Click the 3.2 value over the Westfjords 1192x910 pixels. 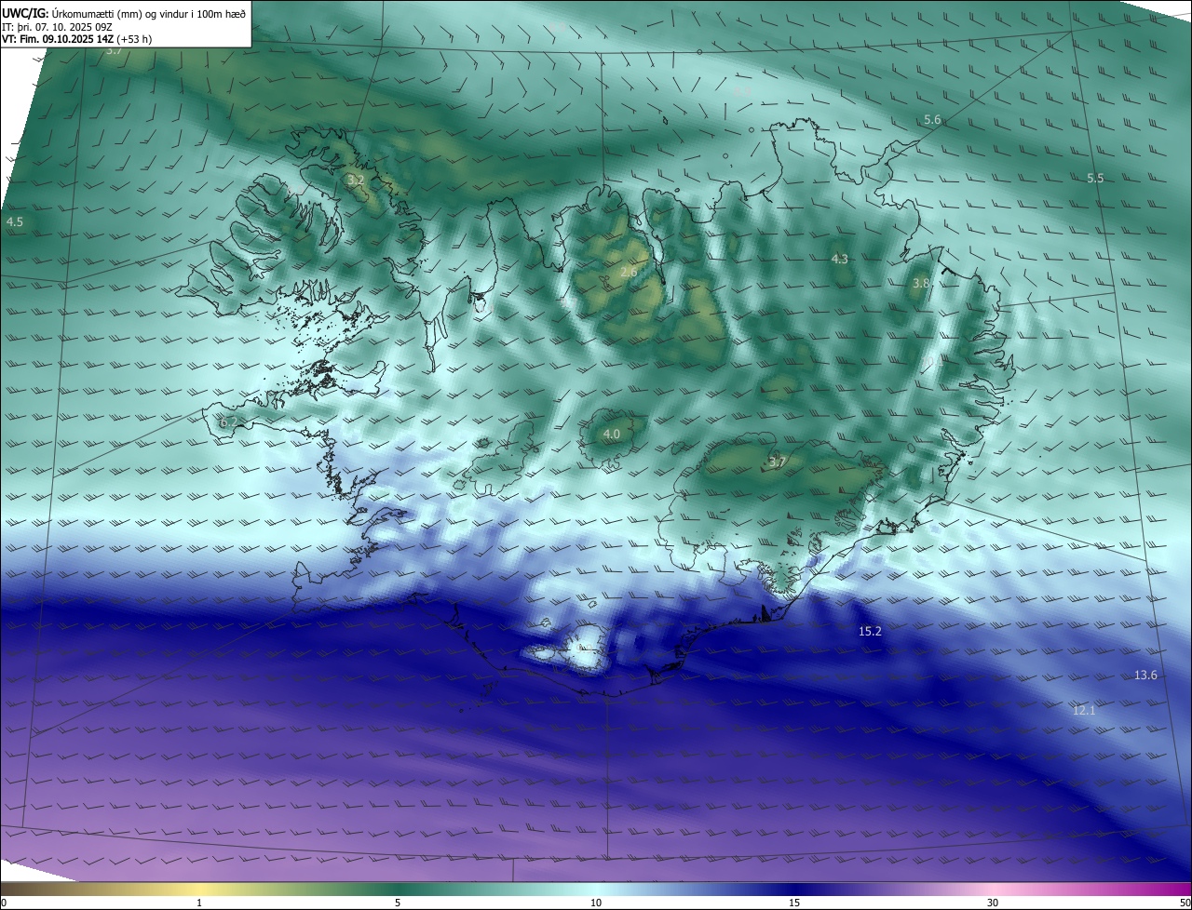coord(355,180)
